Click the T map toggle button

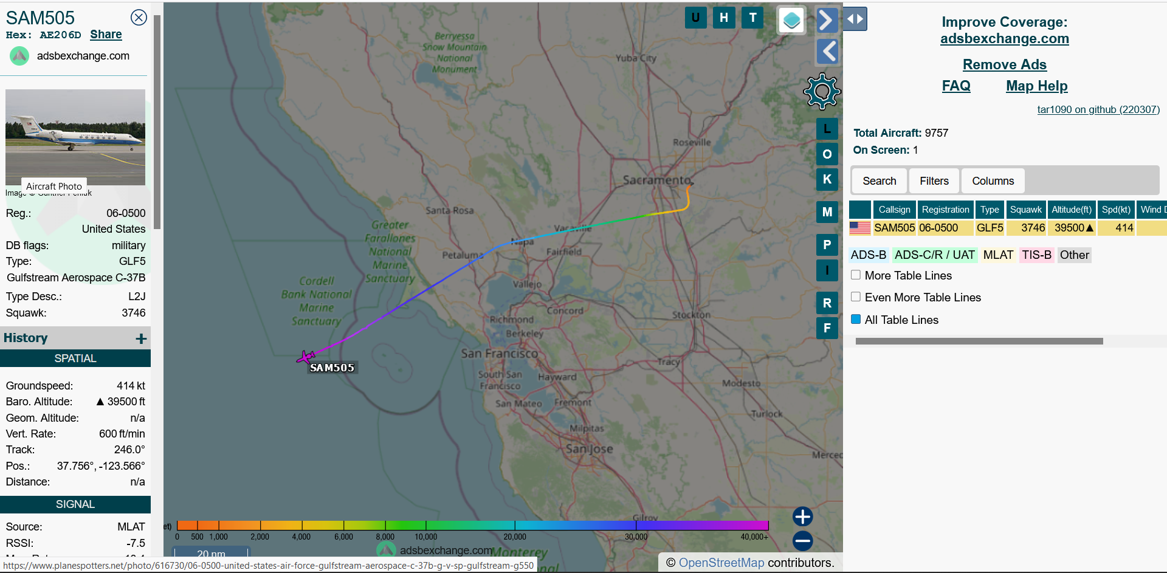(x=752, y=18)
